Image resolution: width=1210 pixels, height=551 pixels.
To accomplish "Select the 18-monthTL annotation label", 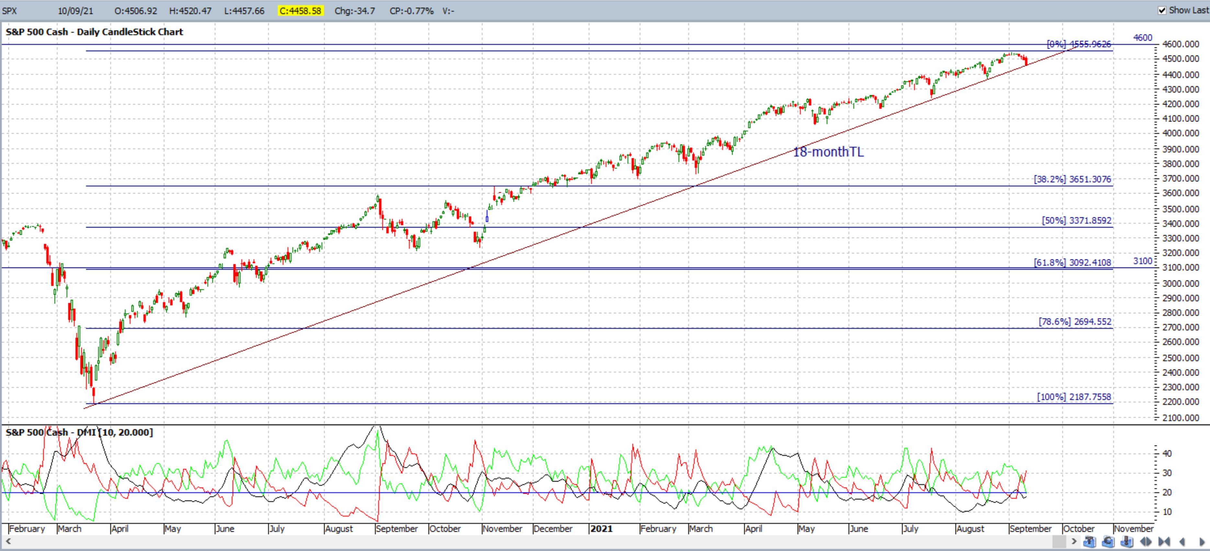I will (x=828, y=152).
